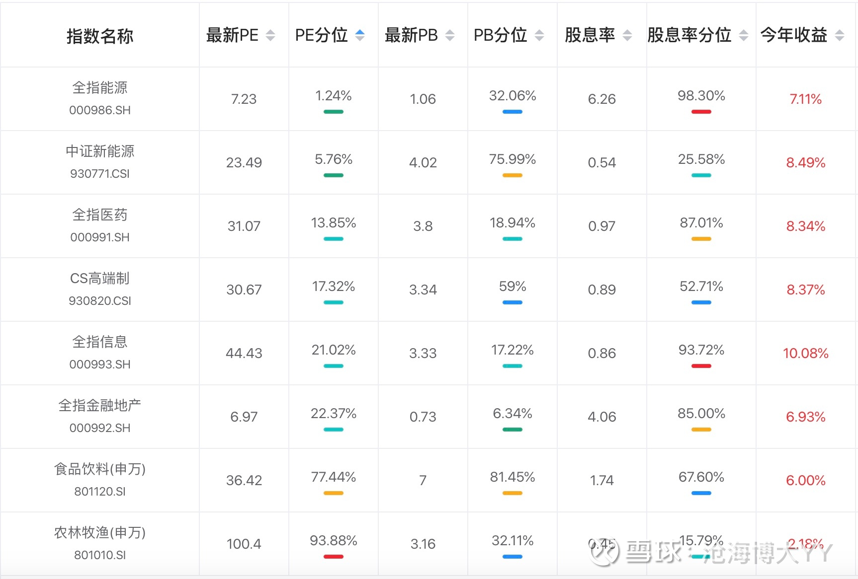Click yearly return 7.11%
The height and width of the screenshot is (579, 858).
[806, 99]
